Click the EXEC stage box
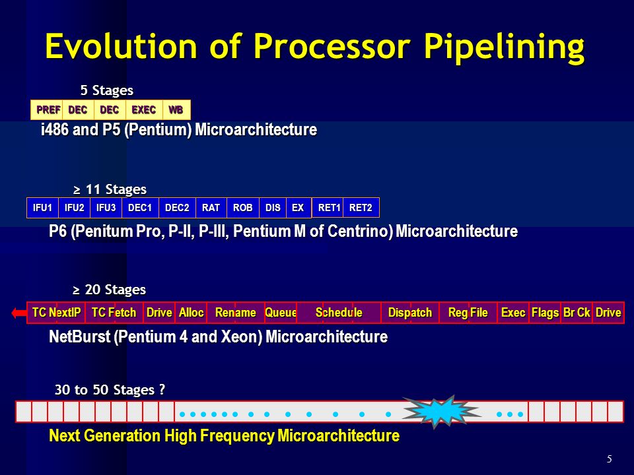This screenshot has width=634, height=475. point(144,110)
